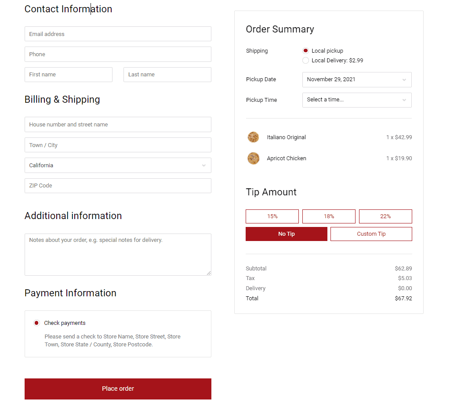450x403 pixels.
Task: Select Check payments radio button
Action: click(37, 323)
